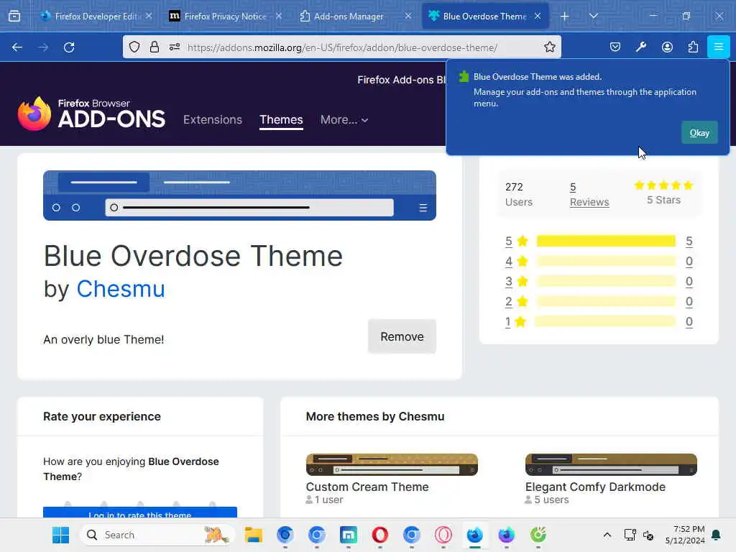Click the five-star rating bar

605,241
